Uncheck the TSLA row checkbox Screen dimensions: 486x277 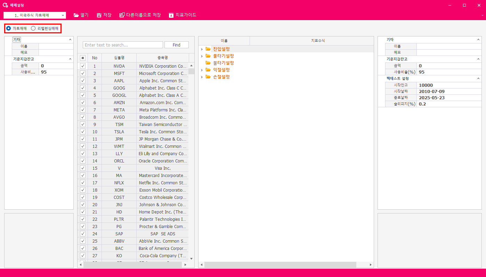(82, 132)
